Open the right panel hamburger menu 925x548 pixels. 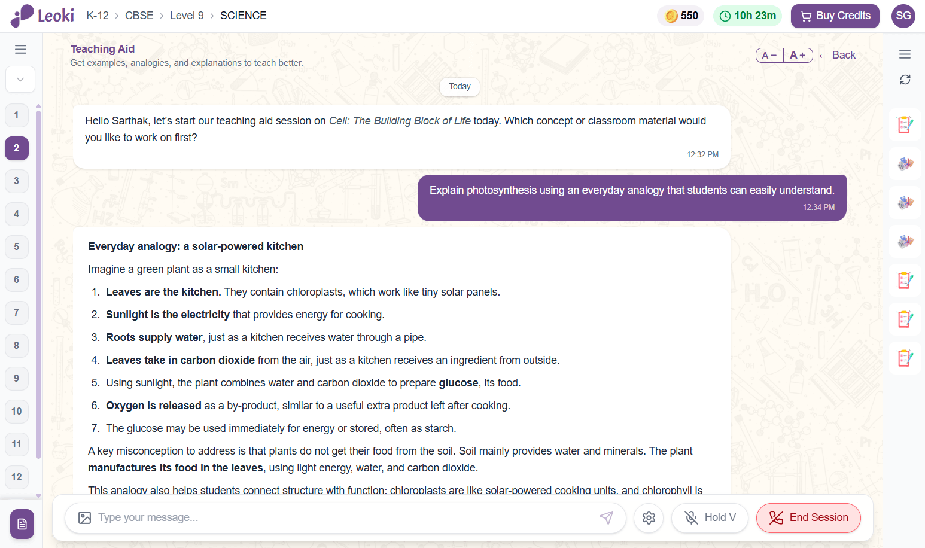(905, 54)
